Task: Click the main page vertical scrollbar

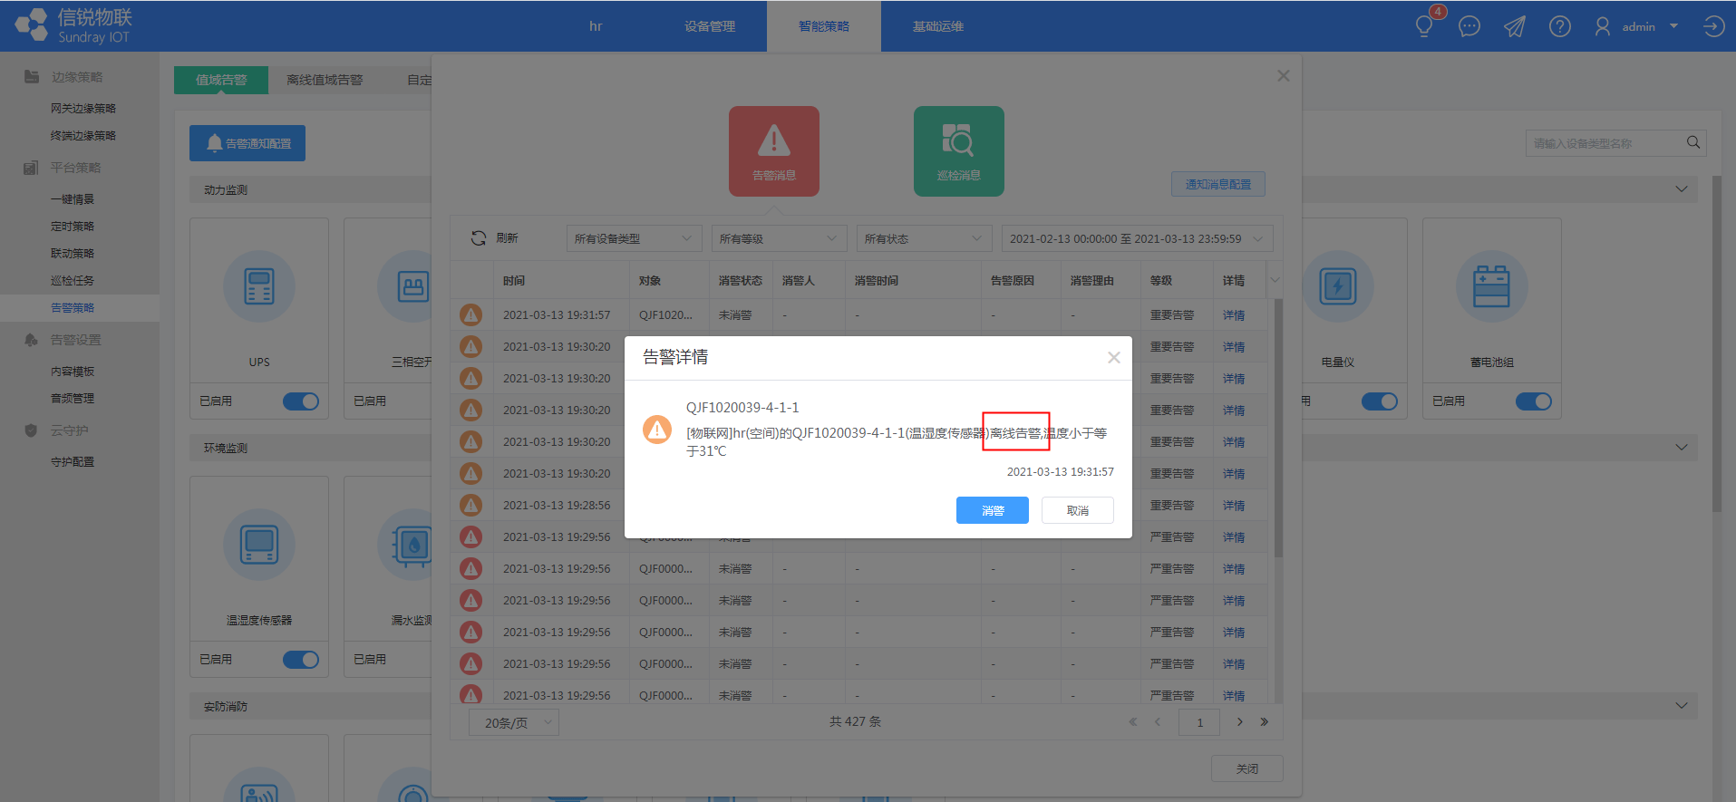Action: pyautogui.click(x=1717, y=344)
